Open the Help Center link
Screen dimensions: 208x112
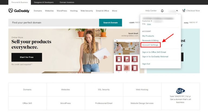(151, 11)
